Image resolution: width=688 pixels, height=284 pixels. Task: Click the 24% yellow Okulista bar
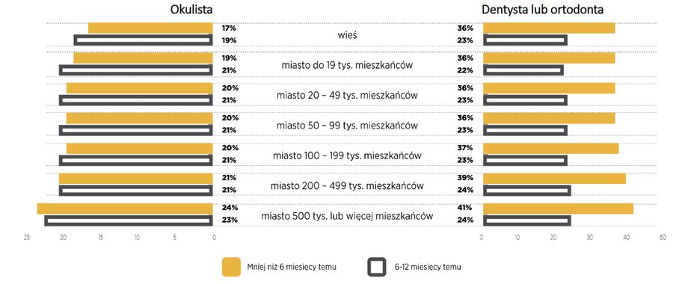(x=125, y=209)
